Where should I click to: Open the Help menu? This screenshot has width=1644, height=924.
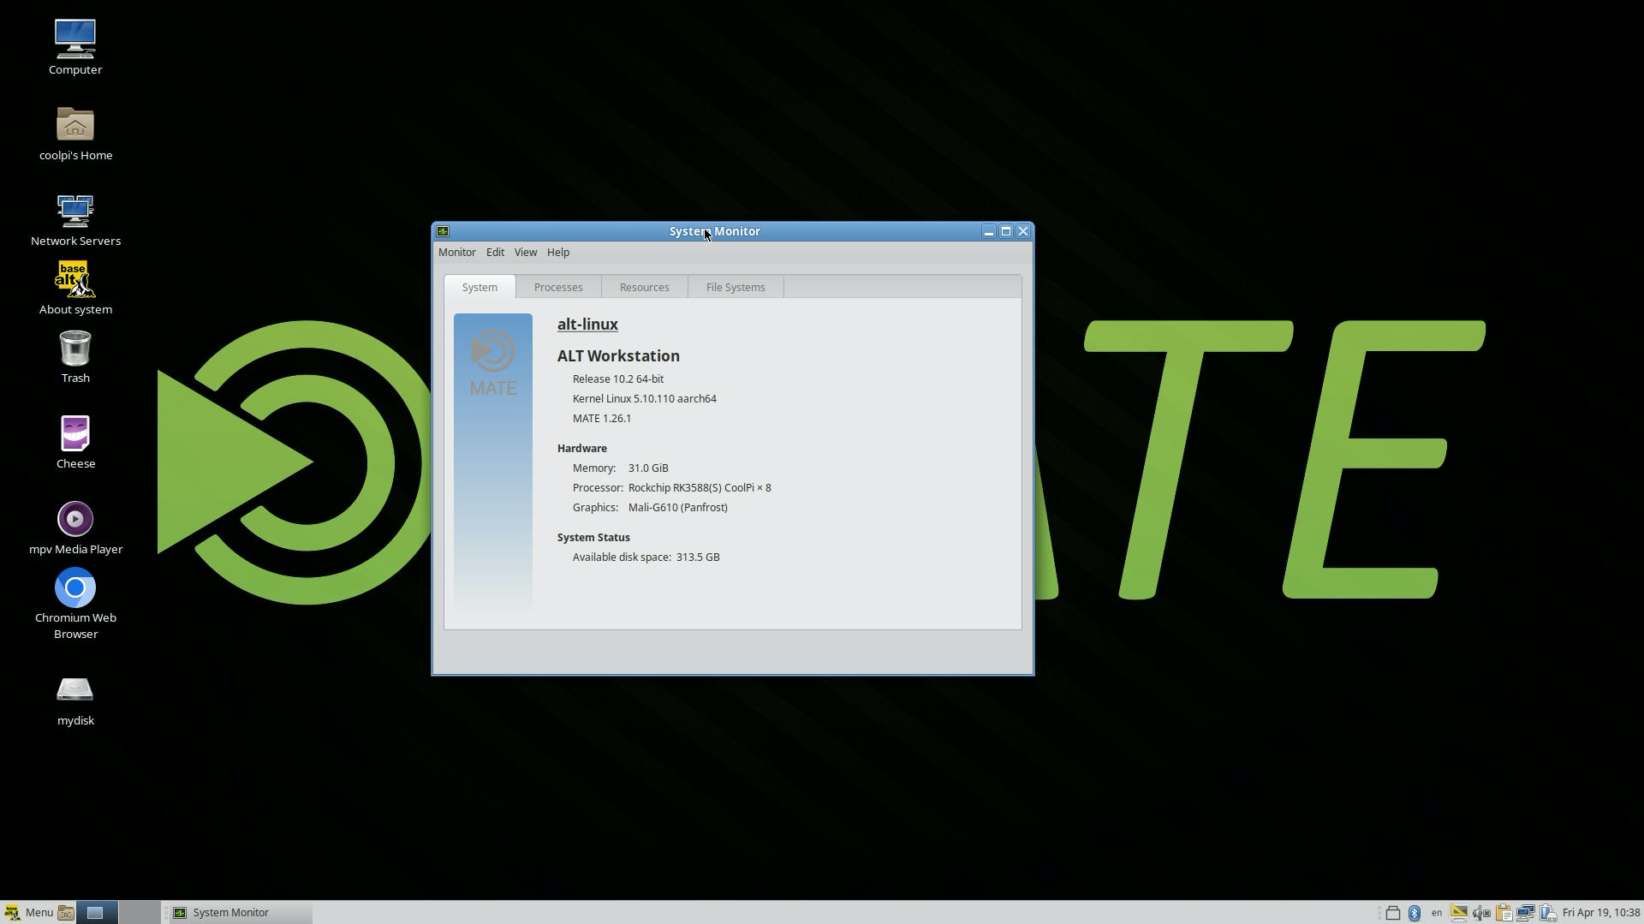(558, 253)
